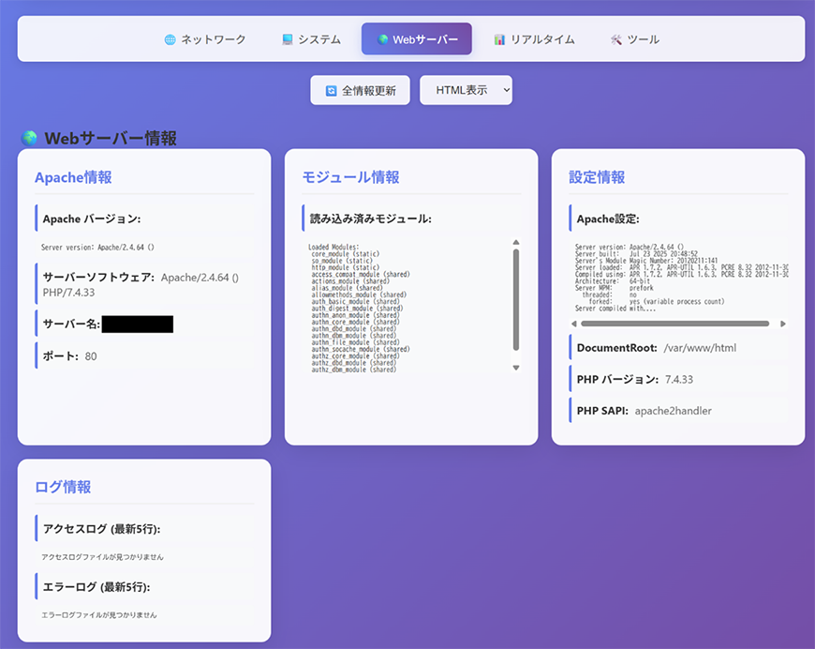Switch to the ネットワーク tab

204,39
